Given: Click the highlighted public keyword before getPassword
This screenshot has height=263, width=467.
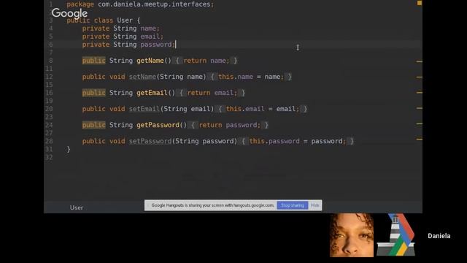Looking at the screenshot, I should coord(94,125).
